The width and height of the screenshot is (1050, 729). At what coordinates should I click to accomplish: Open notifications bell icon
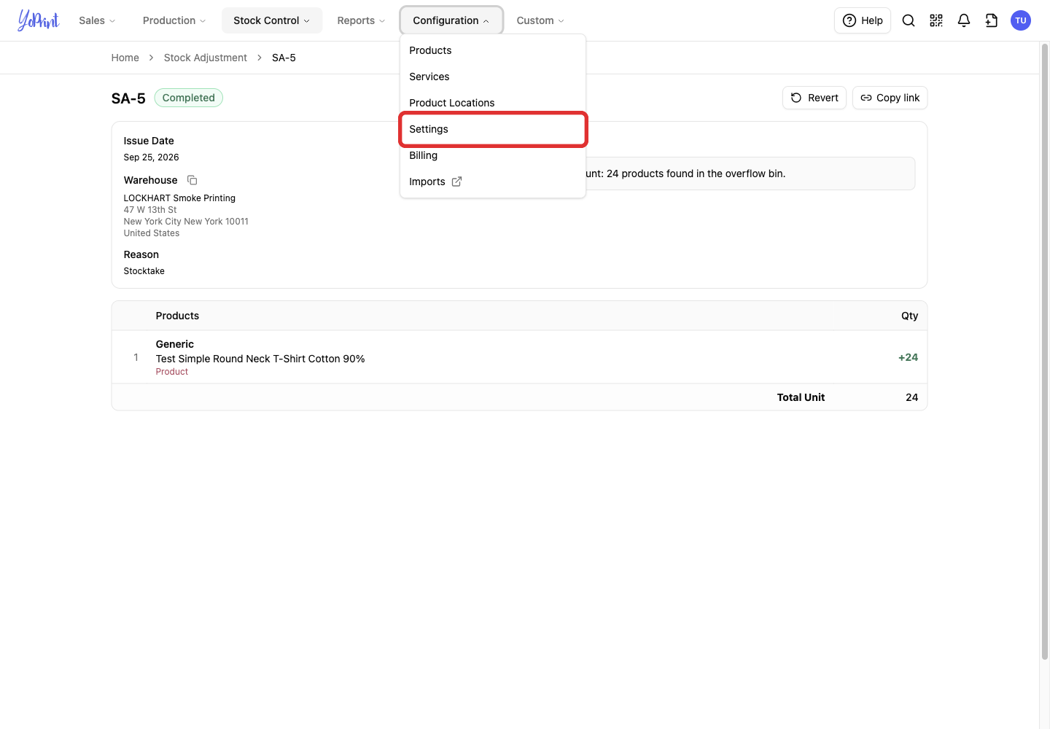pyautogui.click(x=964, y=20)
